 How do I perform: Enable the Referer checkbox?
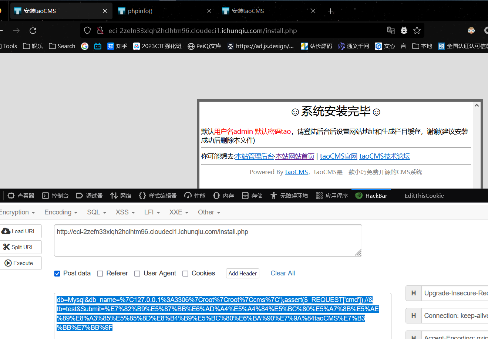click(x=100, y=274)
